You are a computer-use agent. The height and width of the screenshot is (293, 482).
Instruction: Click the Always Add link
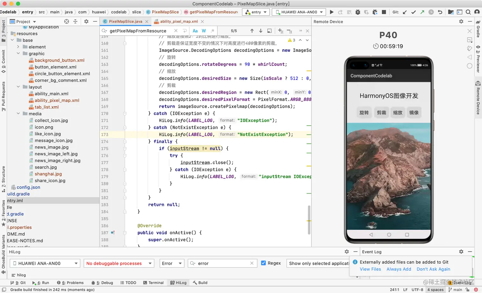pos(398,269)
